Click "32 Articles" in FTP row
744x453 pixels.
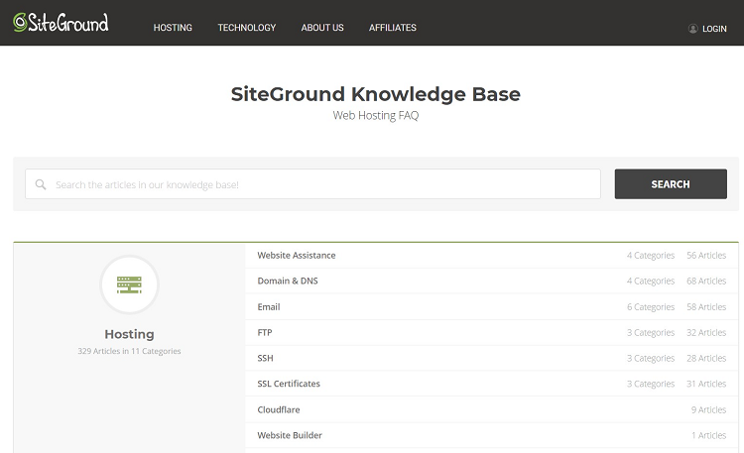click(706, 332)
